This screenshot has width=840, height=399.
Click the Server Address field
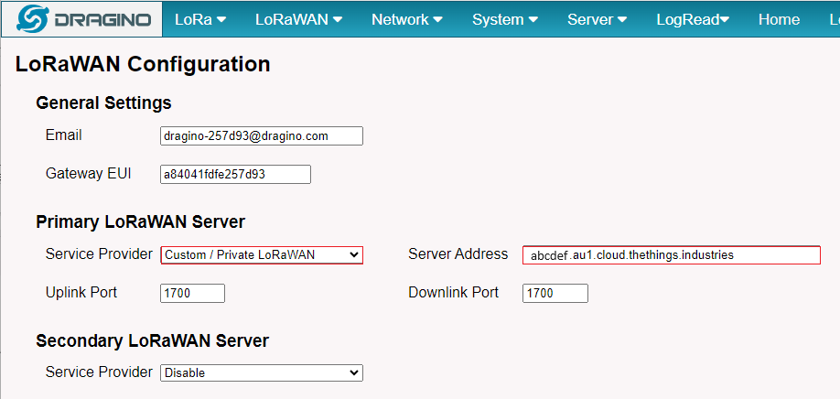[x=672, y=255]
